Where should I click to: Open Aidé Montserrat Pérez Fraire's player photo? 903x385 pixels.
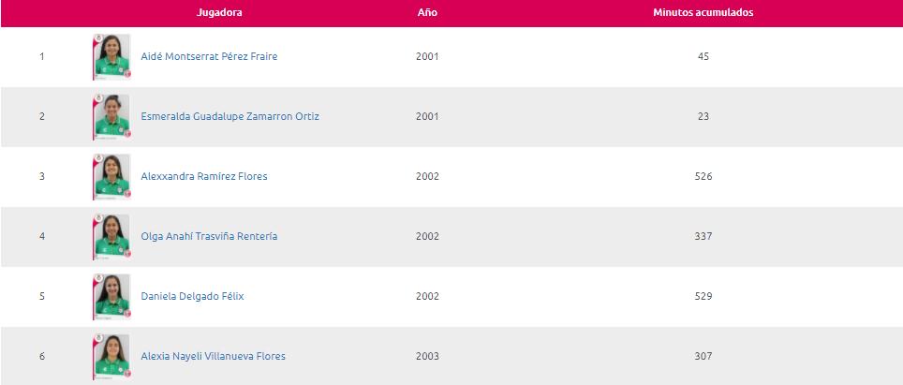(x=111, y=56)
